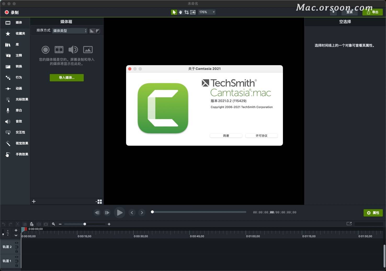Add a new track with the plus button
The image size is (386, 271).
pyautogui.click(x=16, y=230)
